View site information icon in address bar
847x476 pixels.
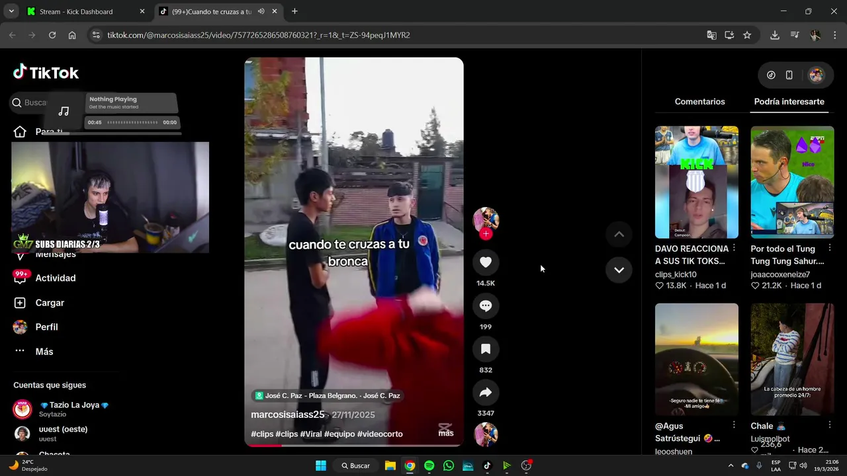coord(96,35)
